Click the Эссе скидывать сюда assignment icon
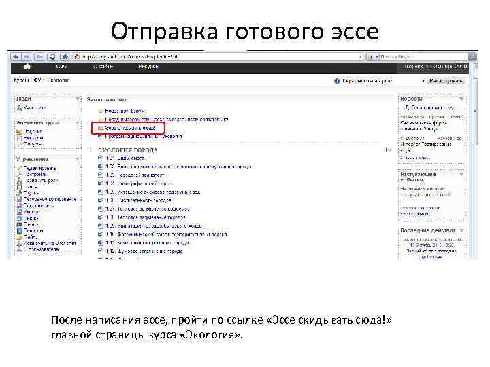The height and width of the screenshot is (367, 490). click(101, 128)
